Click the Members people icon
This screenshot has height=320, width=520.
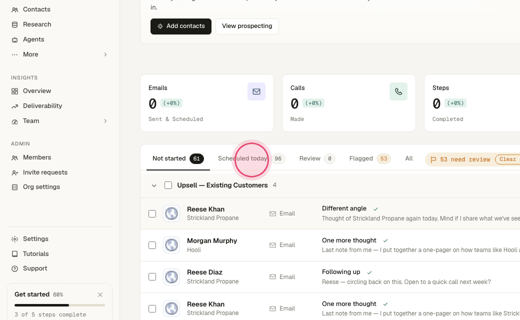pos(14,157)
